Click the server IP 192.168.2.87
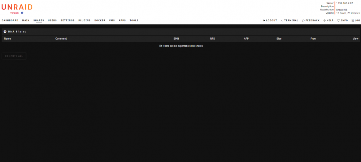Screen dimensions: 361x162 [345, 3]
